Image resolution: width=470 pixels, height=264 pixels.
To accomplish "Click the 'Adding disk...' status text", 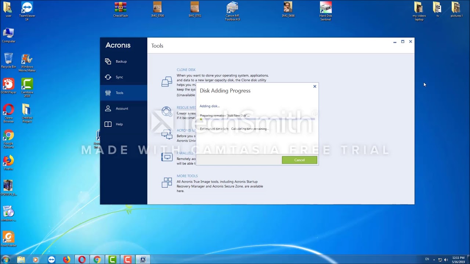I will click(x=210, y=106).
